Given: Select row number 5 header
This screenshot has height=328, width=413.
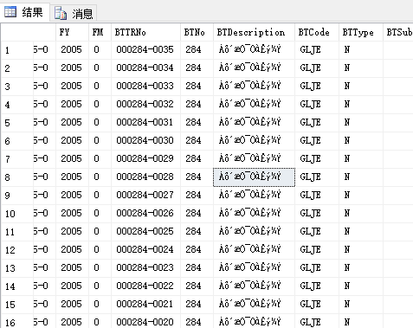Looking at the screenshot, I should tap(17, 123).
